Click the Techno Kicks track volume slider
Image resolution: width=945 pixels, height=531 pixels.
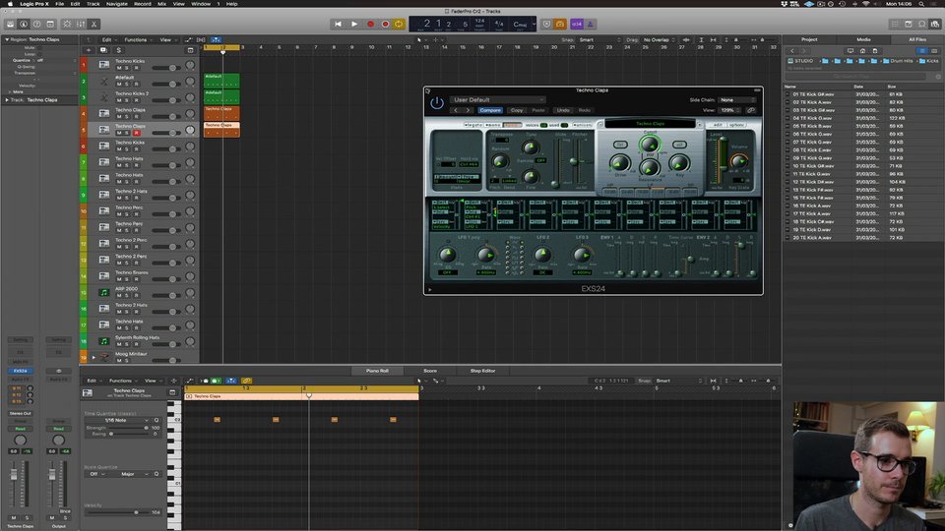[x=166, y=68]
